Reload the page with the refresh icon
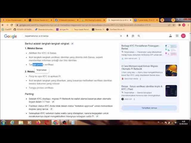The image size is (191, 143). pos(12,25)
